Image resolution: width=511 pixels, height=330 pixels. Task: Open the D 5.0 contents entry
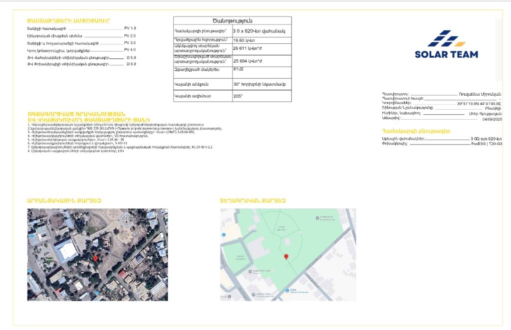[131, 57]
